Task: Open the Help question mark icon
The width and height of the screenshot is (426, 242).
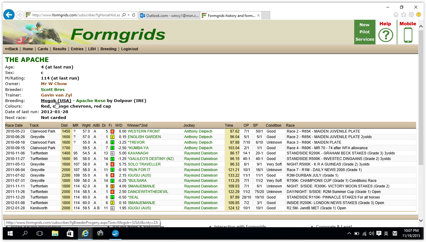Action: pos(386,35)
